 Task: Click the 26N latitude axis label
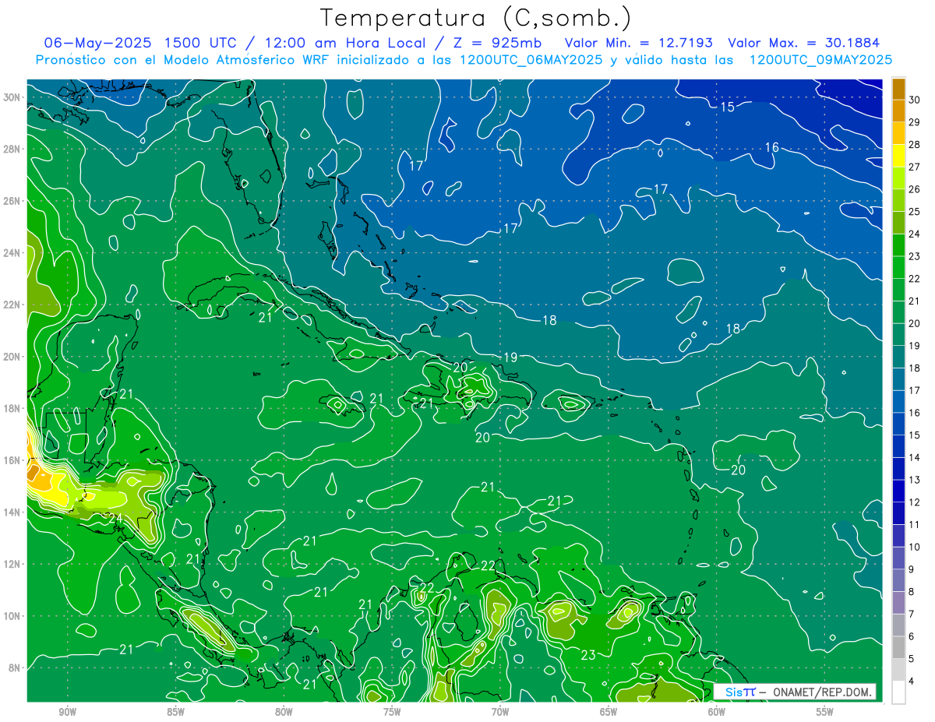click(x=12, y=201)
